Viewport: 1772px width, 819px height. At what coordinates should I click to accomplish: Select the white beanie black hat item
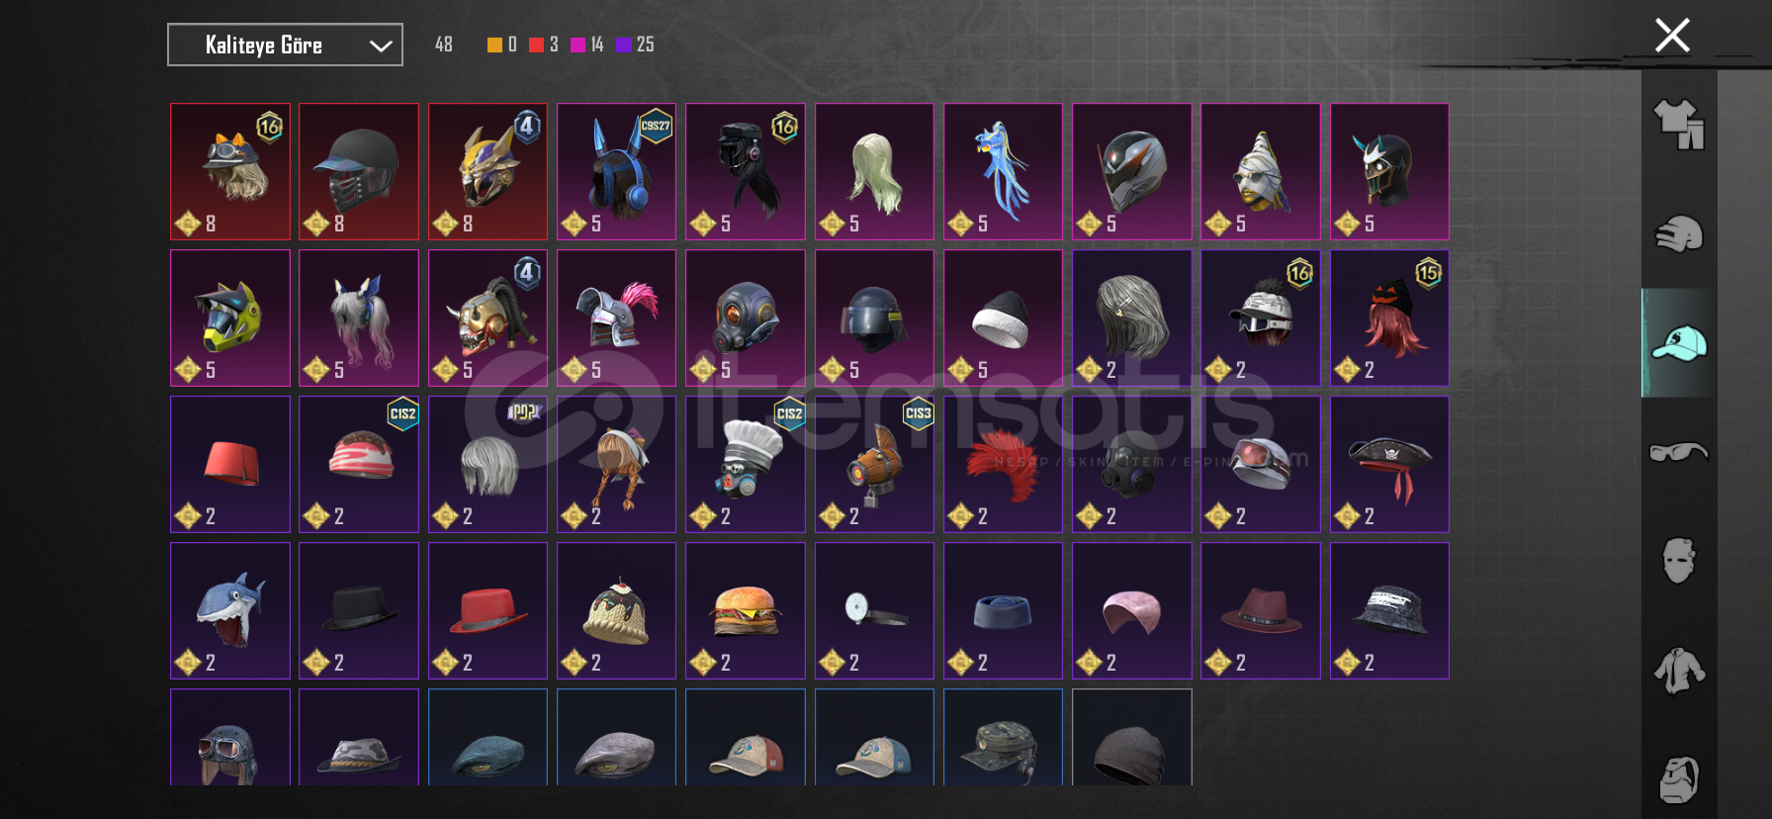1003,318
